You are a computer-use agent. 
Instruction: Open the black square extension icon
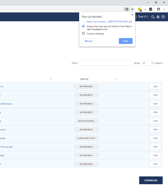tap(151, 9)
